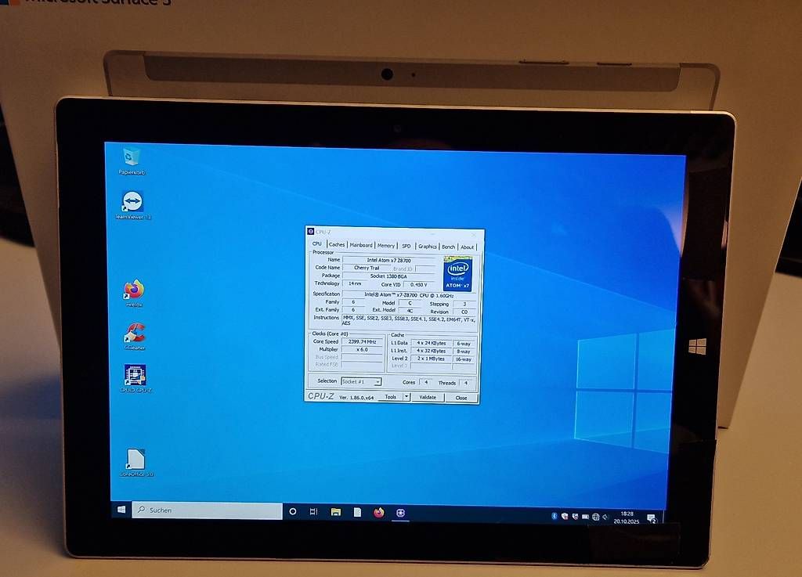Click the Bluetooth tray icon
802x577 pixels.
tap(554, 516)
